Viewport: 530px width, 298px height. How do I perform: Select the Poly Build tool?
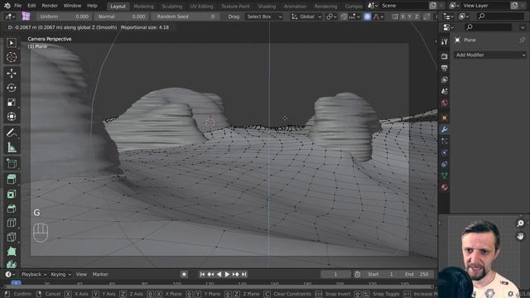point(12,252)
